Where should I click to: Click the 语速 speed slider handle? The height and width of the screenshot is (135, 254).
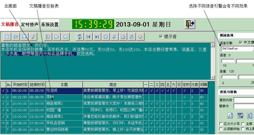coord(235,61)
